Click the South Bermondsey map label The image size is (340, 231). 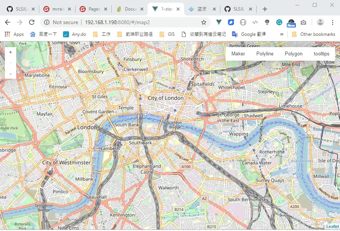point(248,200)
